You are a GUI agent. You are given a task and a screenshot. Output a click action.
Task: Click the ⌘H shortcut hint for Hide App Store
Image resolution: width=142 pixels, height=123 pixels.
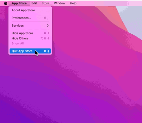pyautogui.click(x=46, y=33)
